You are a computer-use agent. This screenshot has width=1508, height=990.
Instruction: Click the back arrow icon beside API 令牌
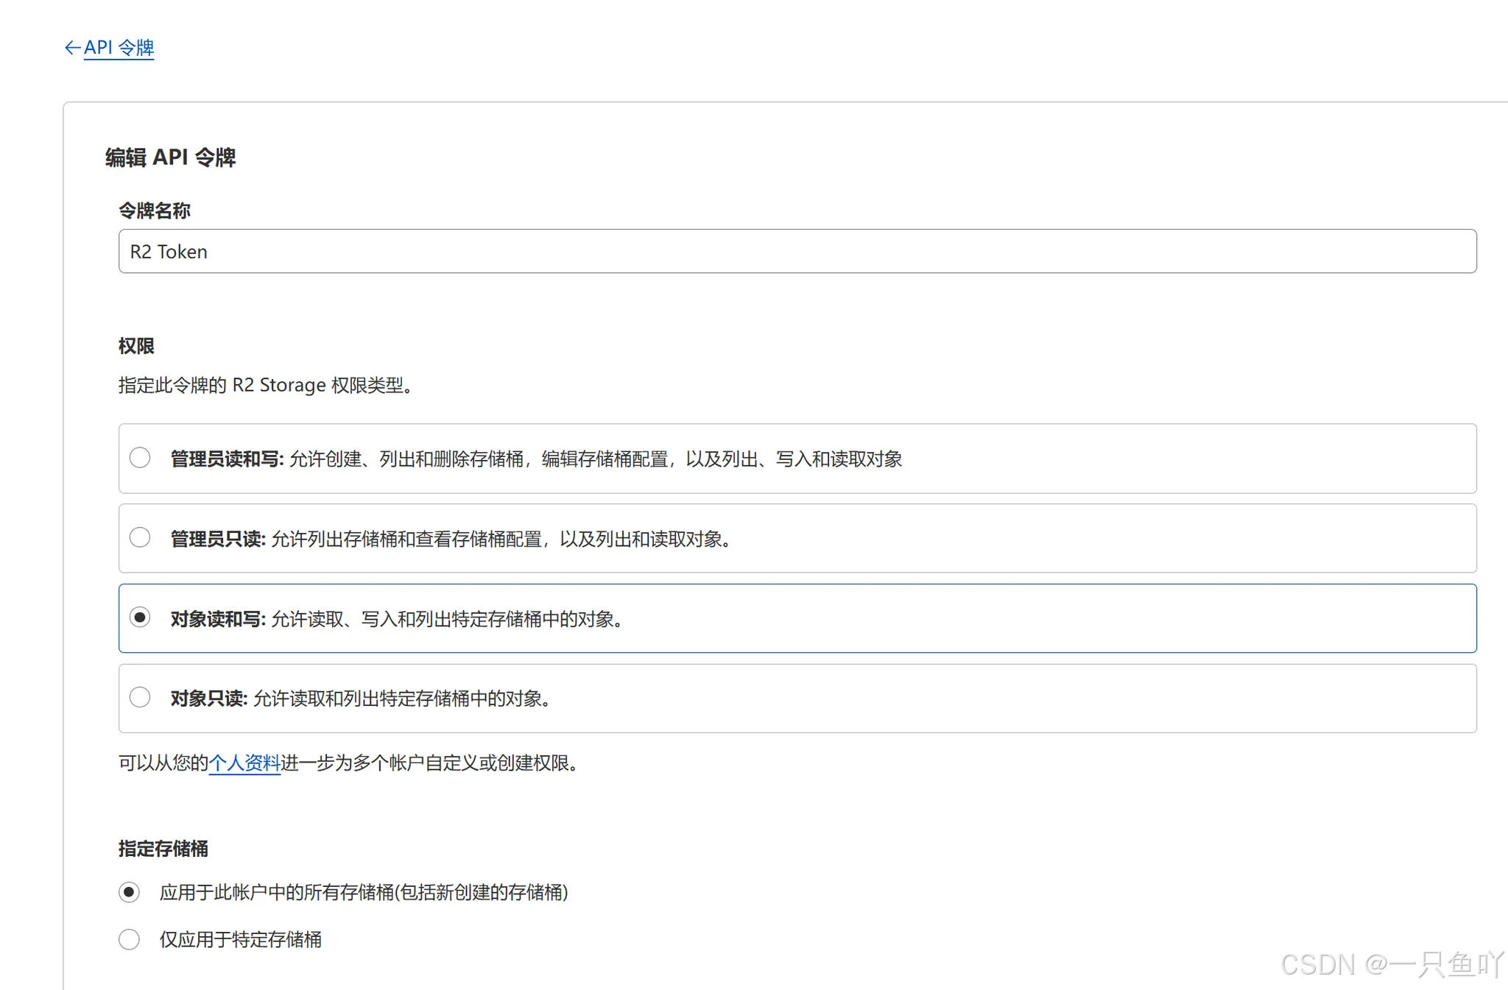(71, 48)
